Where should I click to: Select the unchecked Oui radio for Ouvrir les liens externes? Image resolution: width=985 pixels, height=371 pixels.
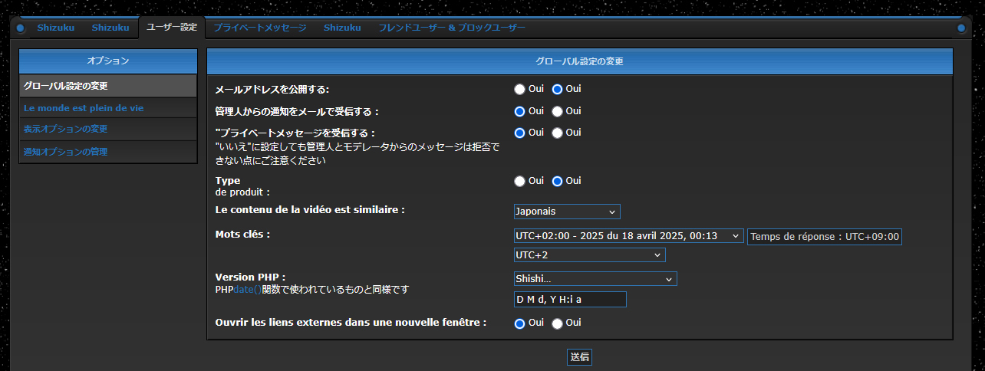click(558, 323)
